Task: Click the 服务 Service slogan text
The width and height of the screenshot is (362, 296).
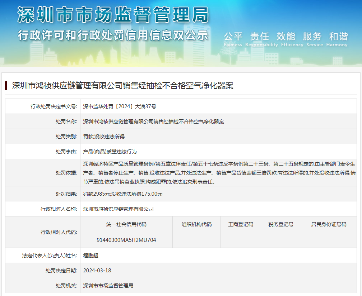Action: (x=315, y=39)
